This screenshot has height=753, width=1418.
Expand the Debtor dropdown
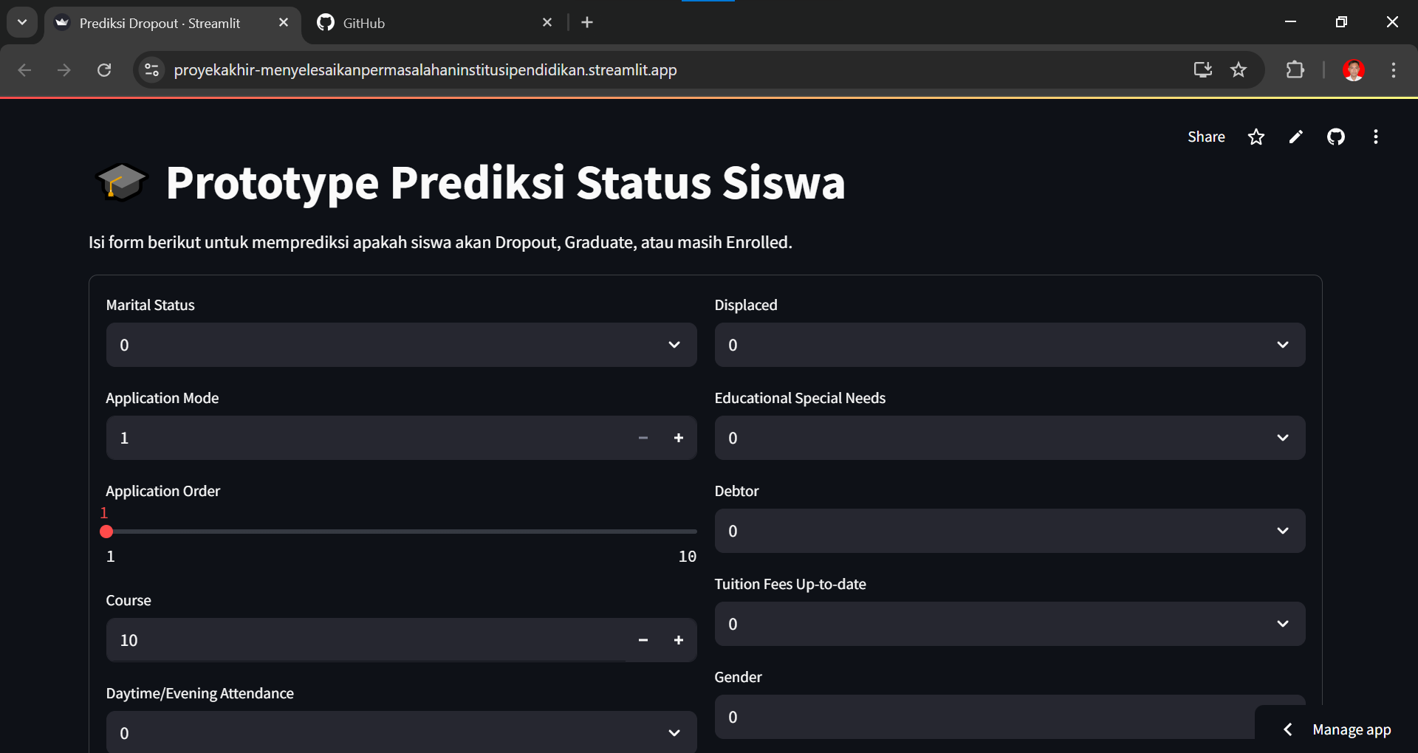coord(1009,531)
